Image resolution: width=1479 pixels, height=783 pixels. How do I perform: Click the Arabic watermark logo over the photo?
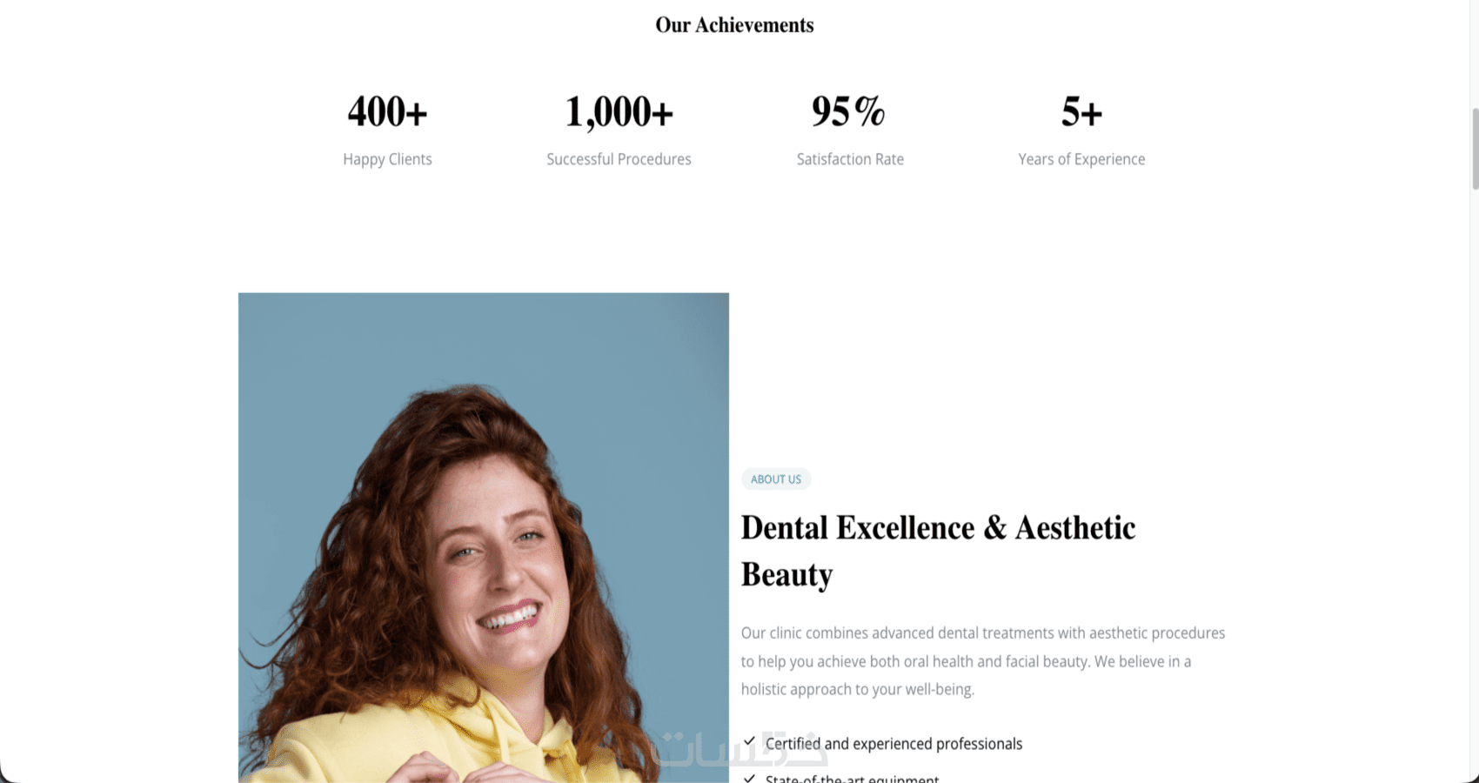click(x=738, y=750)
